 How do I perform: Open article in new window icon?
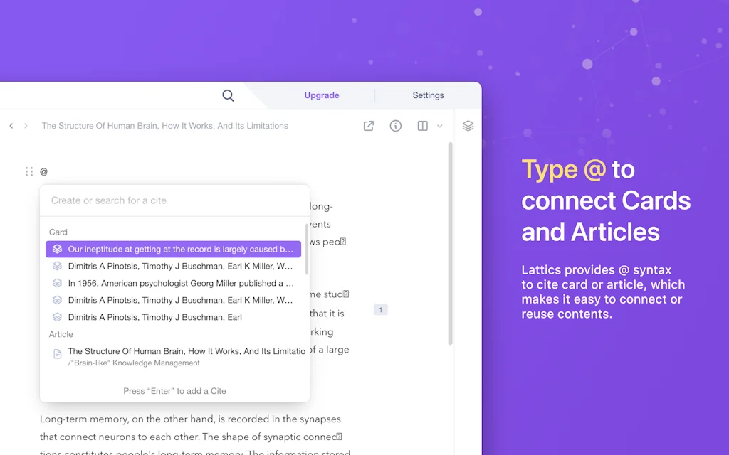point(368,126)
